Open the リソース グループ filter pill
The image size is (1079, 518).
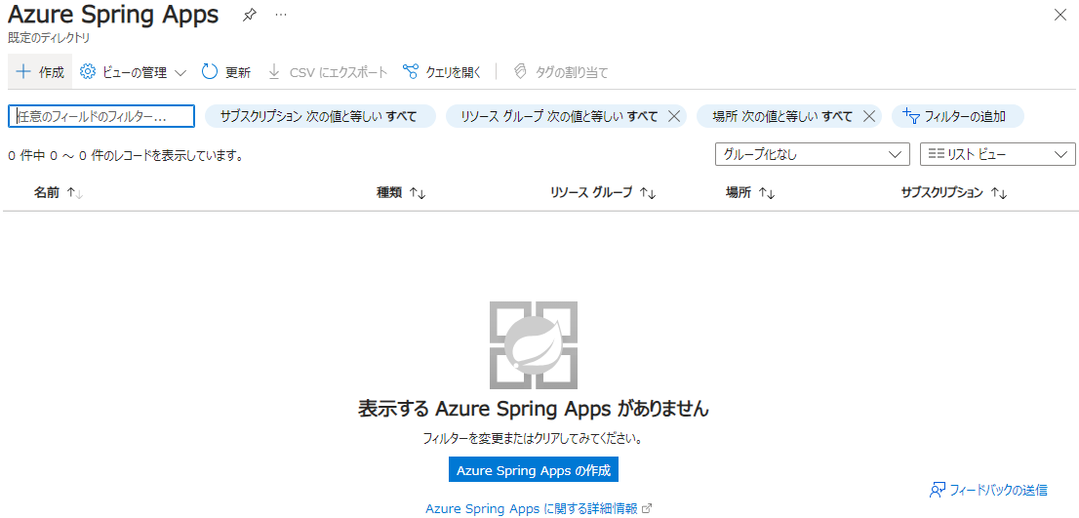(559, 116)
